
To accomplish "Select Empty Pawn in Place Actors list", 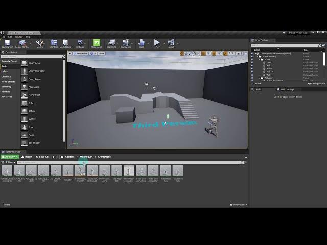I will tap(42, 79).
